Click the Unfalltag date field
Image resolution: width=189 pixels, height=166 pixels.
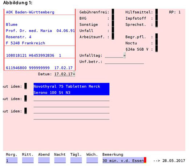click(114, 55)
